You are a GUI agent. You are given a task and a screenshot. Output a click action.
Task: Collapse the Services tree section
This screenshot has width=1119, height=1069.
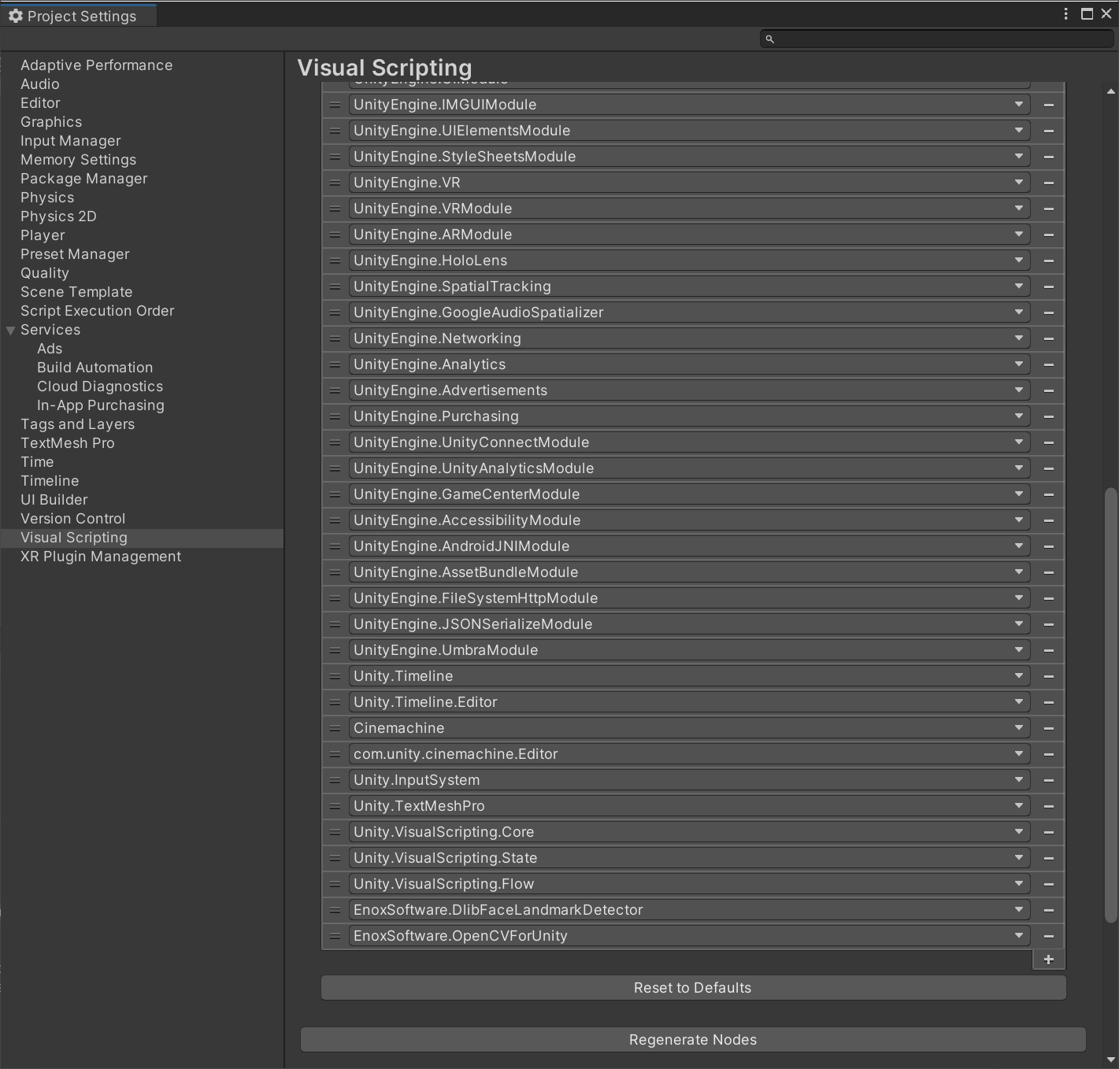(10, 331)
